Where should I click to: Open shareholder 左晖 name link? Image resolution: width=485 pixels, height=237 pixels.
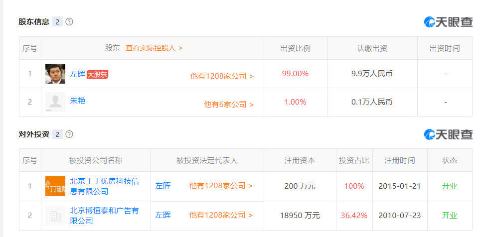point(78,74)
